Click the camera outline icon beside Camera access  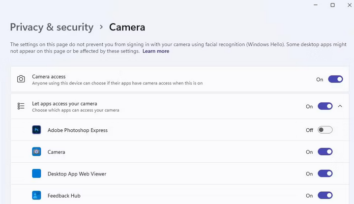click(x=21, y=79)
